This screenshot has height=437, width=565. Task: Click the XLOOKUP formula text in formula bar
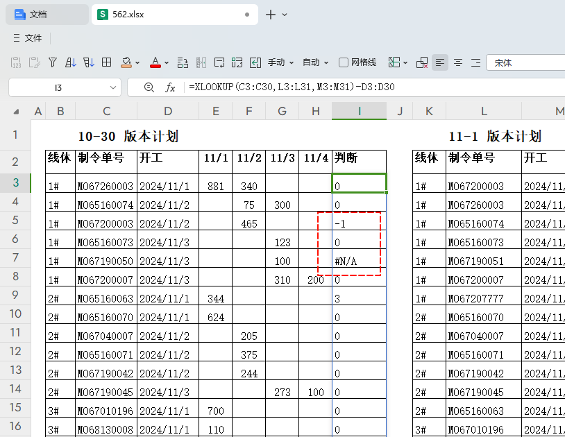pyautogui.click(x=292, y=87)
